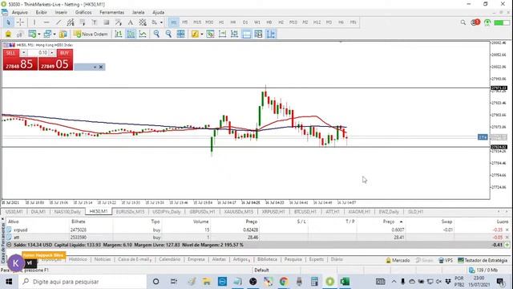
Task: Open the Testador de Estratégia
Action: coord(483,260)
